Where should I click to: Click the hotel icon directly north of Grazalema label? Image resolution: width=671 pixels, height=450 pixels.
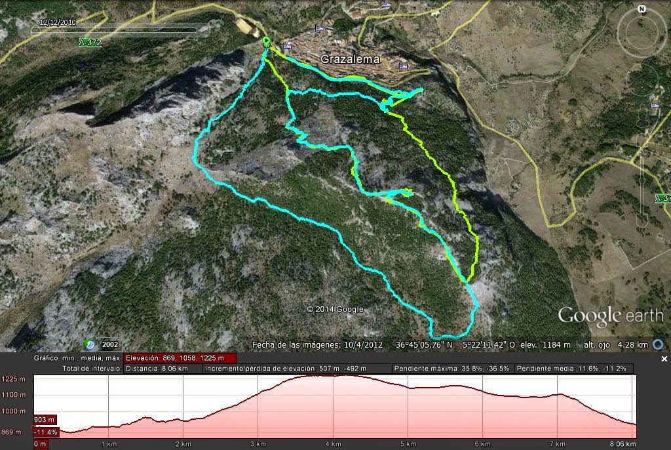coord(319,29)
